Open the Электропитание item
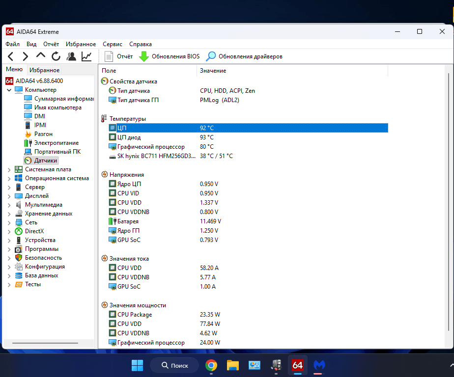 52,143
